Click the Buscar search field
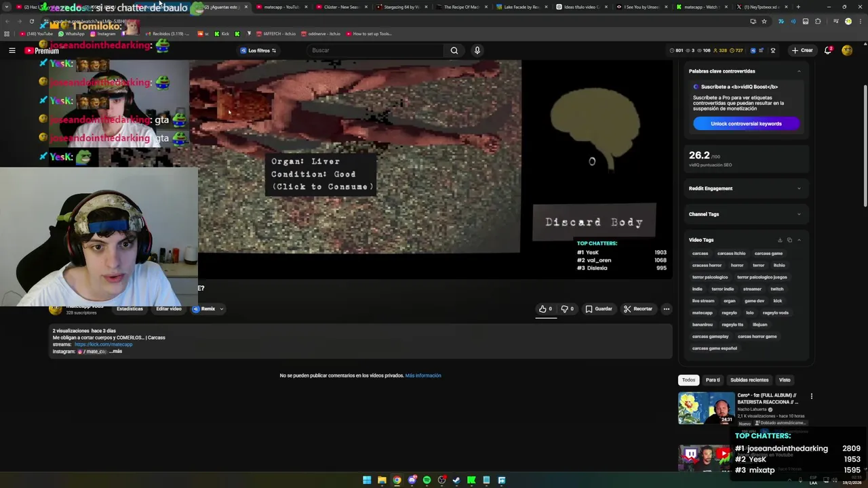The height and width of the screenshot is (488, 868). 375,50
